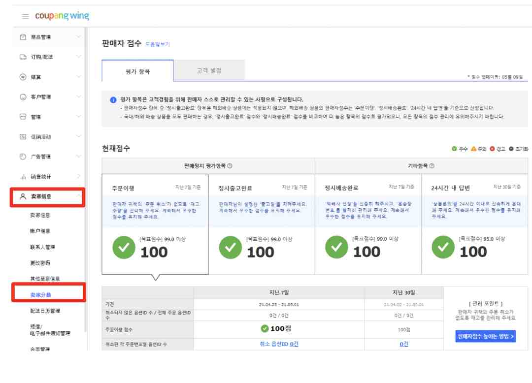Switch to the 고객 별점 tab
The image size is (532, 383).
tap(209, 70)
